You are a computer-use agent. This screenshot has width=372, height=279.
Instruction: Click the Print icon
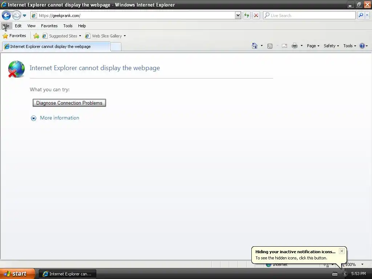tap(294, 46)
